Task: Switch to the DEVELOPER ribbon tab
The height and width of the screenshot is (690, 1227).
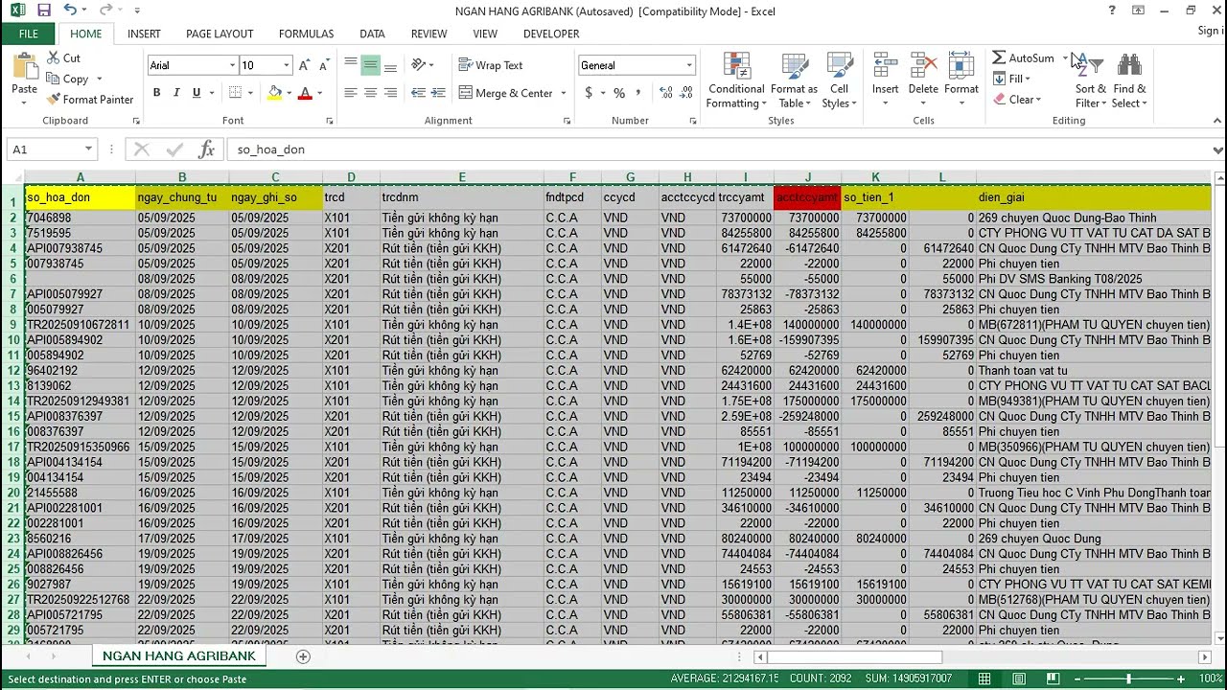Action: 551,34
